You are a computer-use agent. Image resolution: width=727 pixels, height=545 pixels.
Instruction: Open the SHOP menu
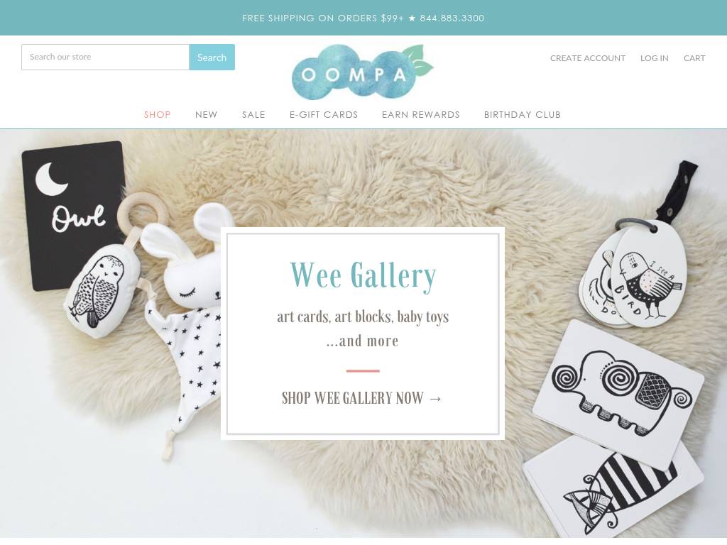tap(157, 114)
